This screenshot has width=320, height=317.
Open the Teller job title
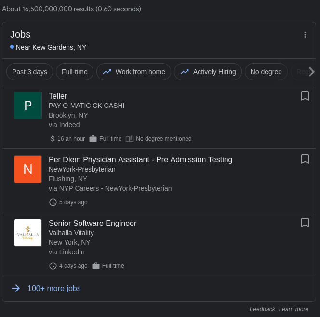[58, 96]
